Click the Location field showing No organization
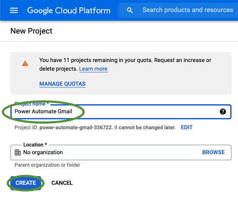This screenshot has width=238, height=199. tap(121, 152)
